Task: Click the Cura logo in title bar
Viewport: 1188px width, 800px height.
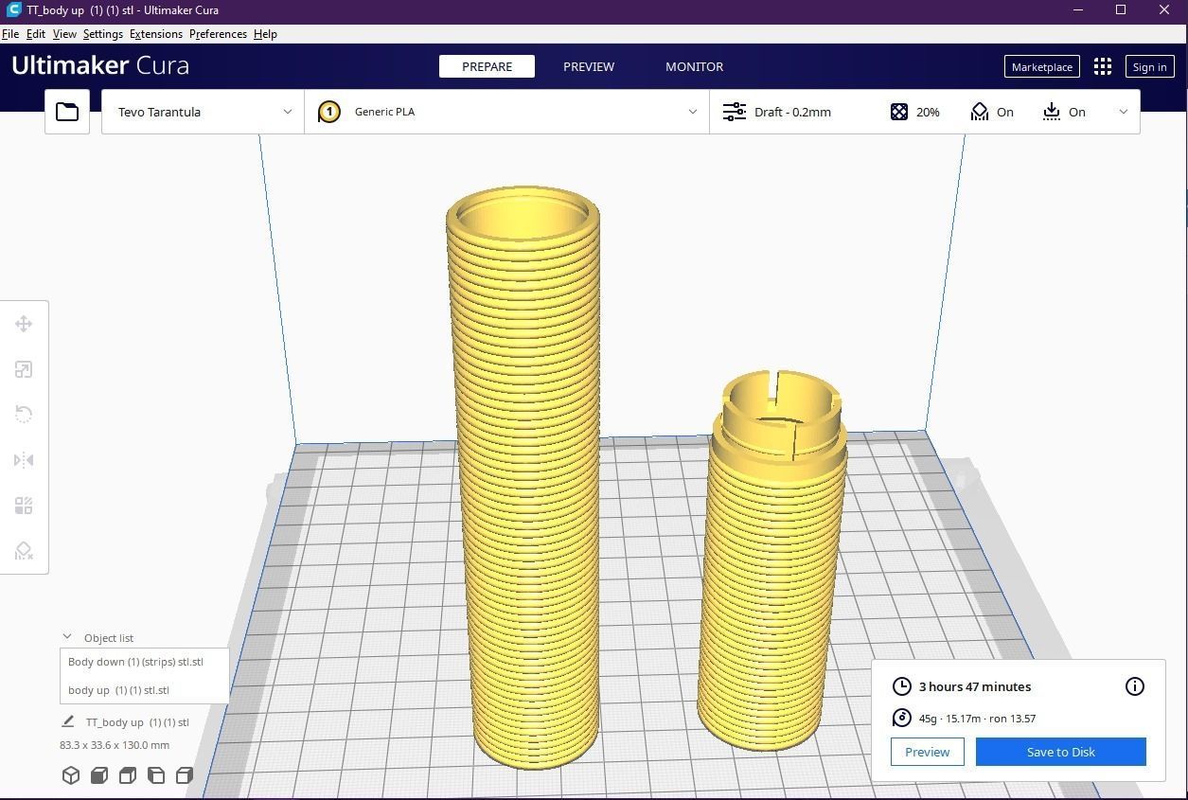Action: pyautogui.click(x=13, y=10)
